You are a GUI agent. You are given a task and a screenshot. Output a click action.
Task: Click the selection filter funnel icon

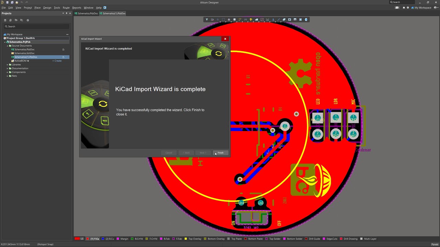click(207, 20)
